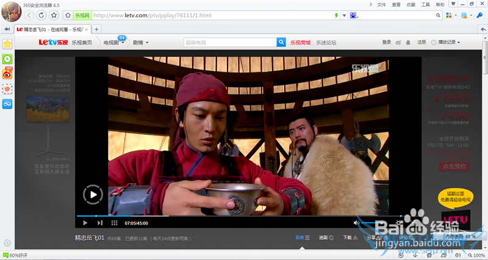Reload the page with the refresh icon
The image size is (488, 260).
41,15
